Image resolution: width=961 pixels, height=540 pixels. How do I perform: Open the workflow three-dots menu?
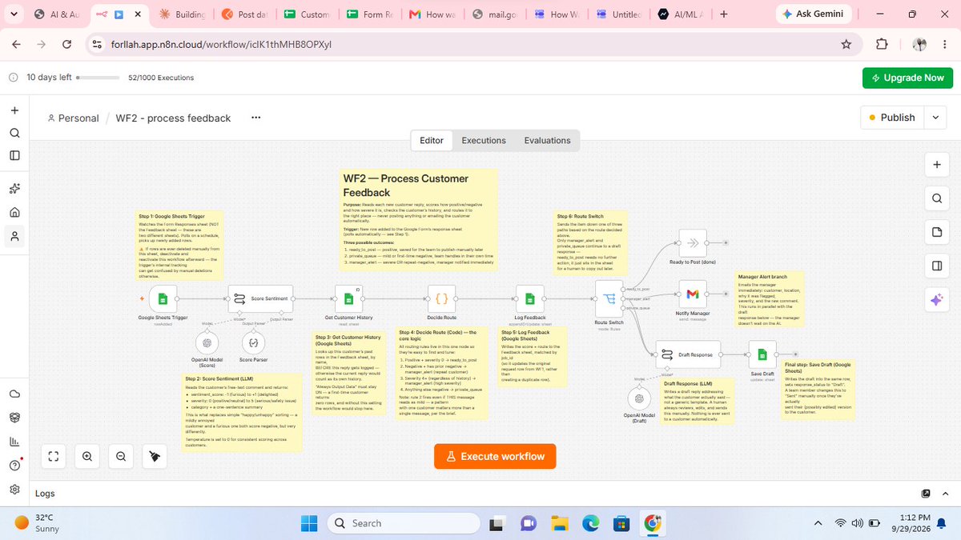tap(256, 118)
